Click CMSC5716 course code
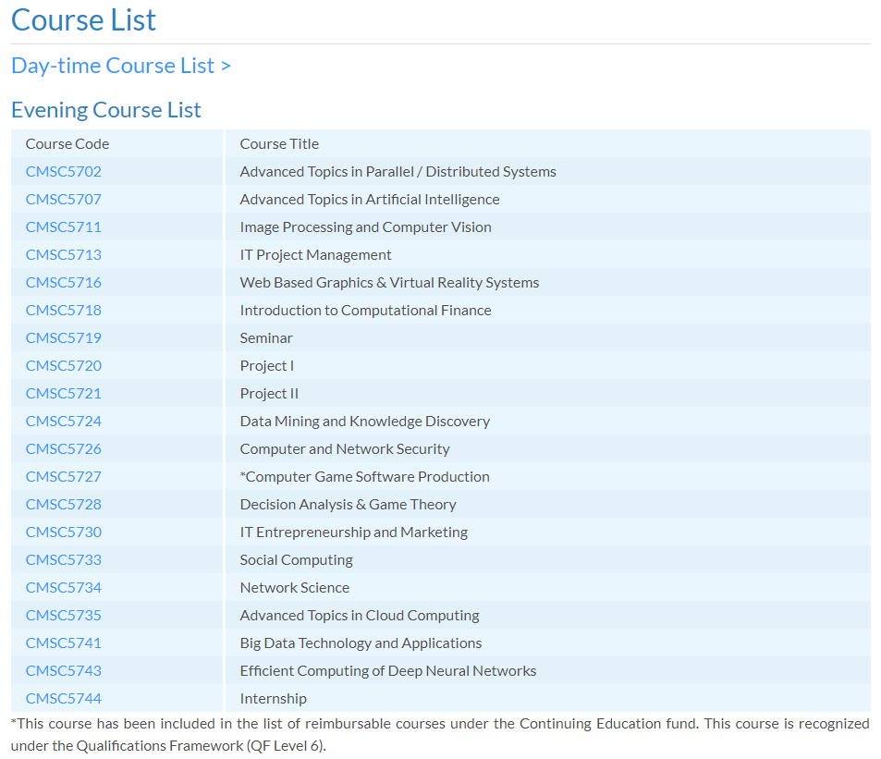This screenshot has height=759, width=881. pyautogui.click(x=64, y=282)
